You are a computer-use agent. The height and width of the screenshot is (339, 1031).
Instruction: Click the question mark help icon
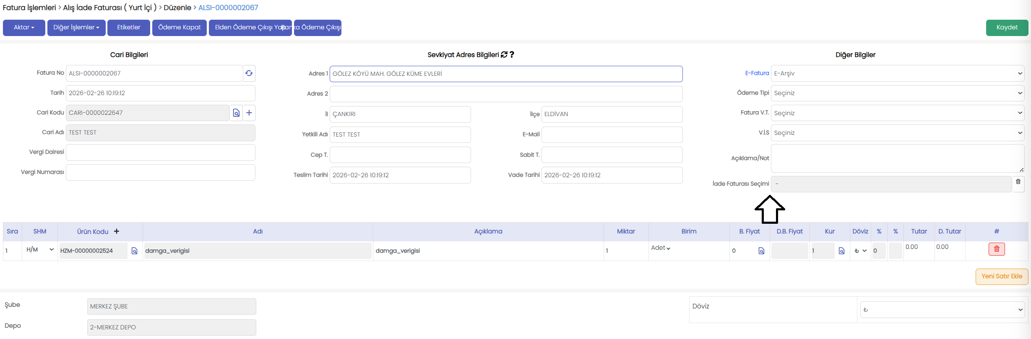(512, 54)
